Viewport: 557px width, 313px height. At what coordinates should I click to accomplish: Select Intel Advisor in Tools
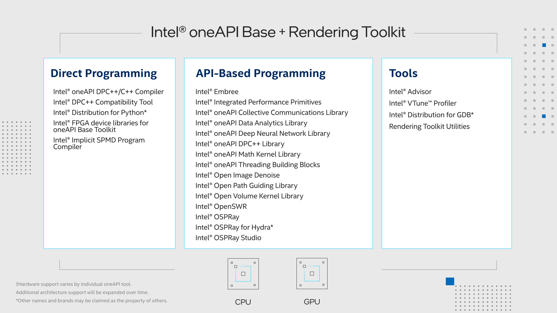click(410, 92)
